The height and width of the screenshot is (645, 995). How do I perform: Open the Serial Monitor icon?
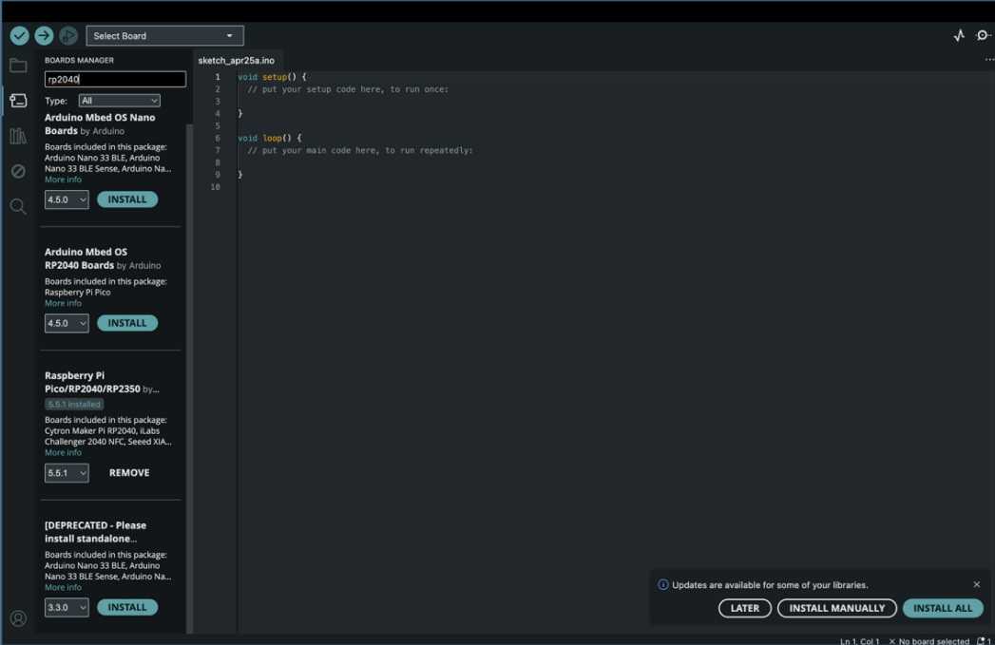[983, 35]
